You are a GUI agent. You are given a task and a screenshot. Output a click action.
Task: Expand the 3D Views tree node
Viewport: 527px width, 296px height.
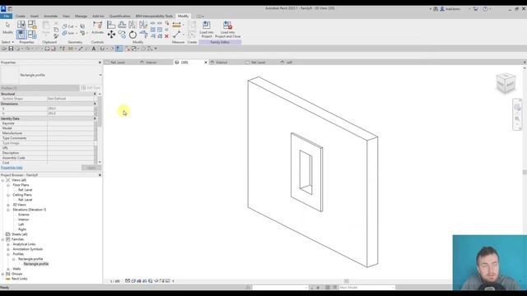pos(8,205)
